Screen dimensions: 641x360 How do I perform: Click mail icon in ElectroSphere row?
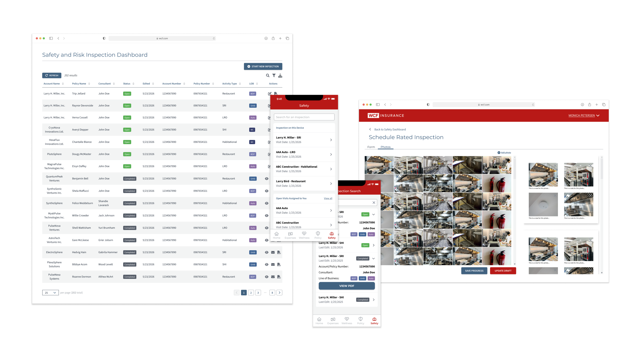click(273, 252)
